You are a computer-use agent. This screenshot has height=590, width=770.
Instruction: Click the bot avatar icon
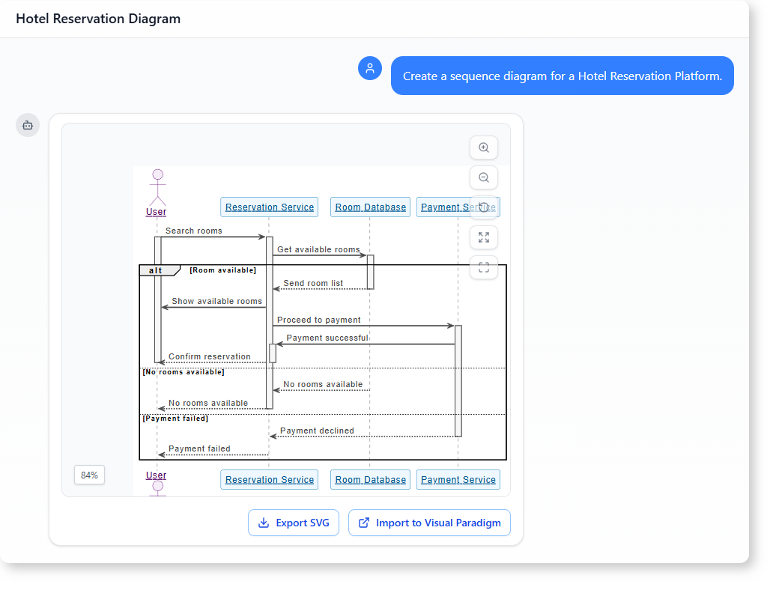pyautogui.click(x=28, y=125)
